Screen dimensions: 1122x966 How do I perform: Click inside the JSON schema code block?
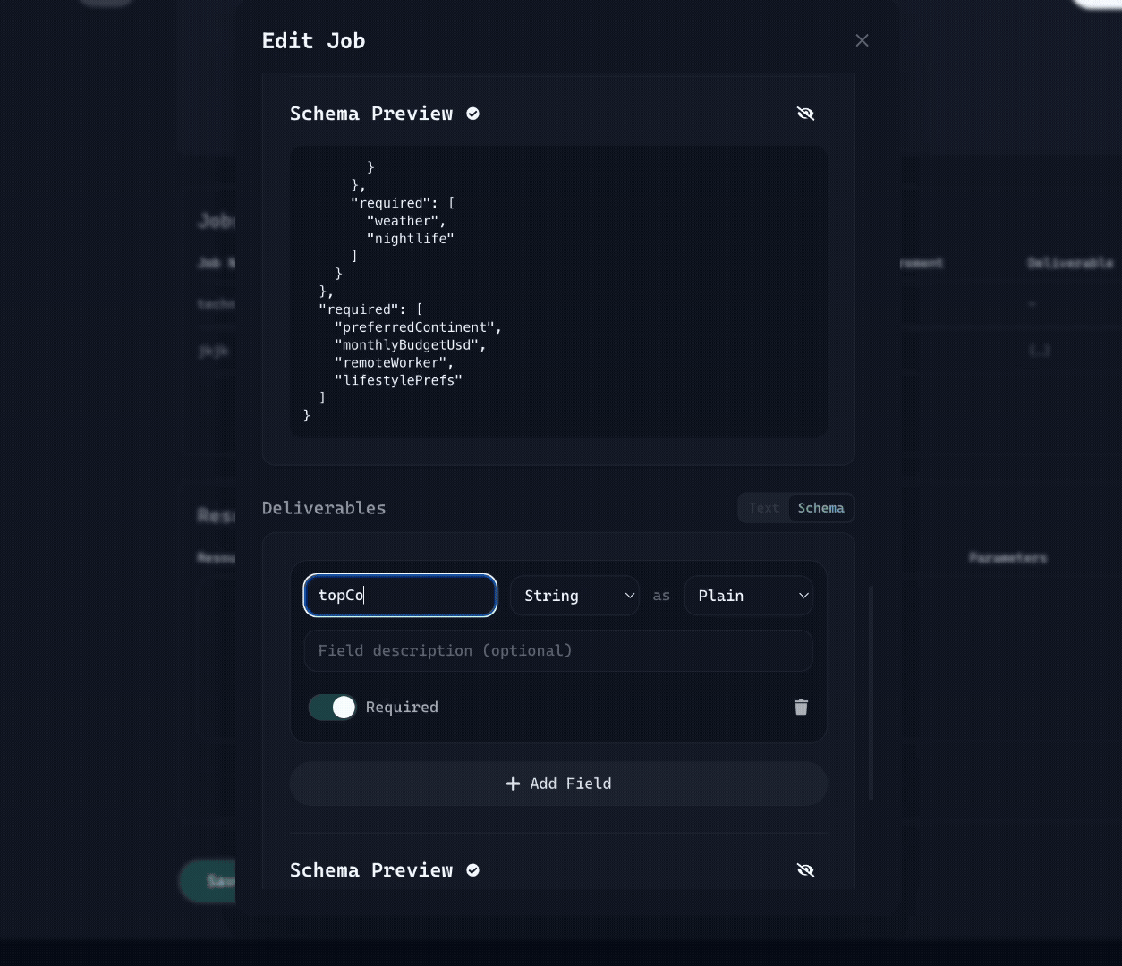(558, 292)
